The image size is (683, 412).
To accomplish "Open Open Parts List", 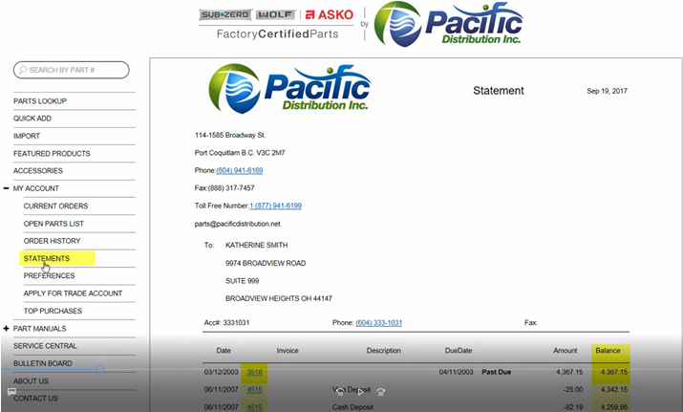I will point(53,224).
